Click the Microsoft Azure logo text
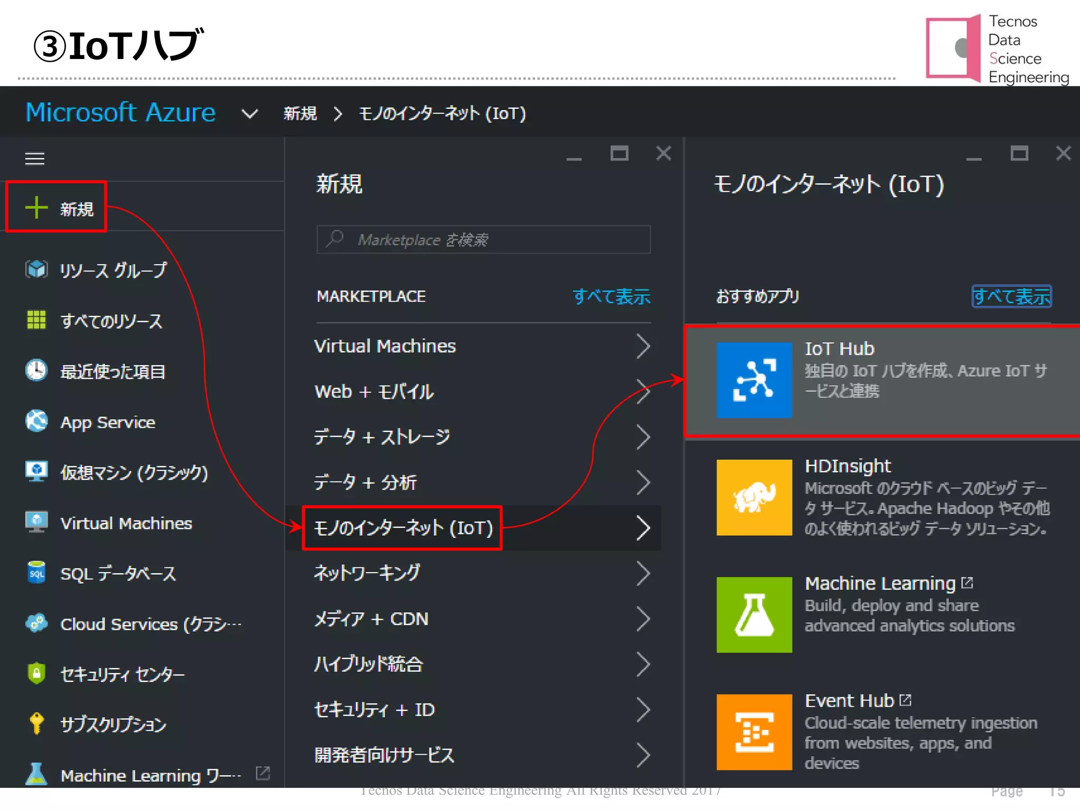 [x=121, y=112]
